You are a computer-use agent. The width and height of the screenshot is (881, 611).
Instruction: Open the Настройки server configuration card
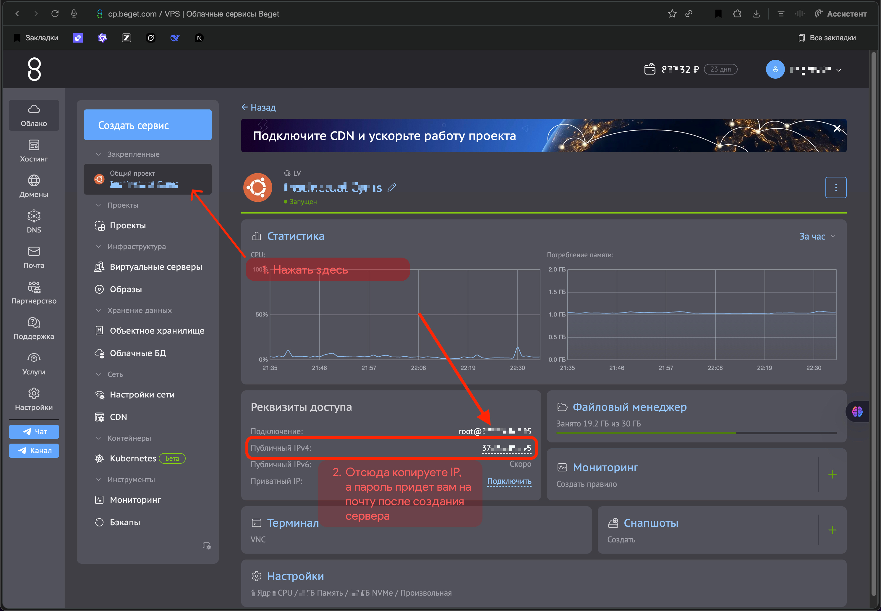click(543, 583)
